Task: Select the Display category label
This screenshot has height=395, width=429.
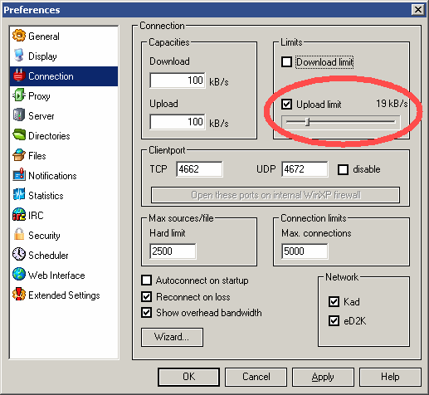Action: [x=42, y=56]
